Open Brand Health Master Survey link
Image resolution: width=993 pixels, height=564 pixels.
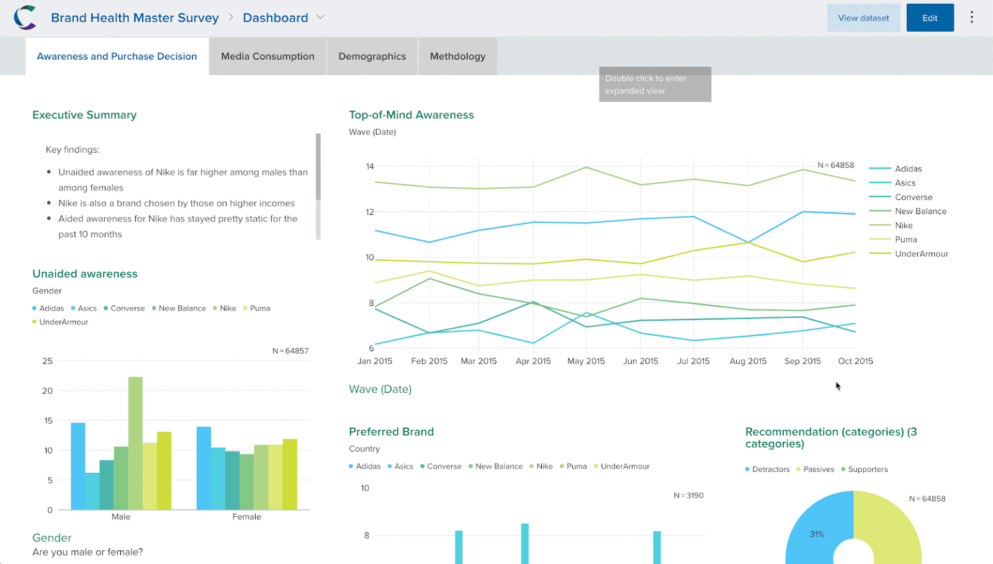point(135,18)
